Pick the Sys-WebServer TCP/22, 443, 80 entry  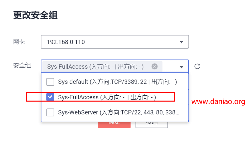(119, 112)
